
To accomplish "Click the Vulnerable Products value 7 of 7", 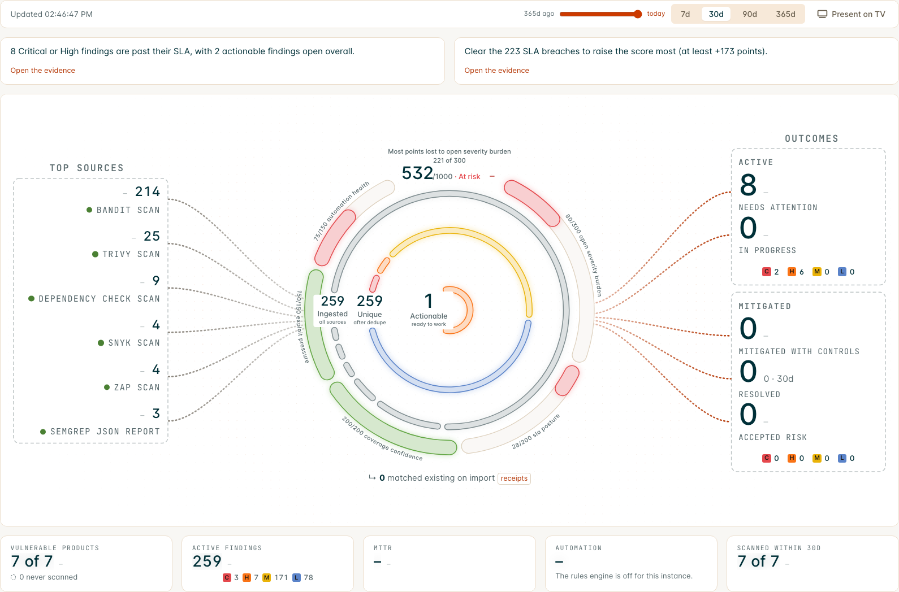I will [x=32, y=561].
